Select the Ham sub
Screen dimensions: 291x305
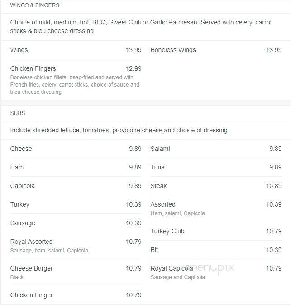click(x=76, y=167)
